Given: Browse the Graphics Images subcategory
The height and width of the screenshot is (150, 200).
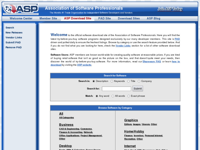Looking at the screenshot, I should pos(137,124).
